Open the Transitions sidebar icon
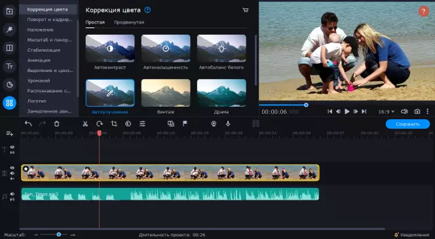435x239 pixels. [x=9, y=48]
